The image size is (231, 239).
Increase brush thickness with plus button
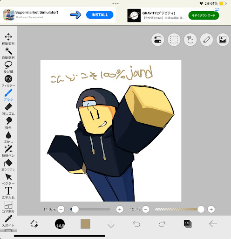120,209
